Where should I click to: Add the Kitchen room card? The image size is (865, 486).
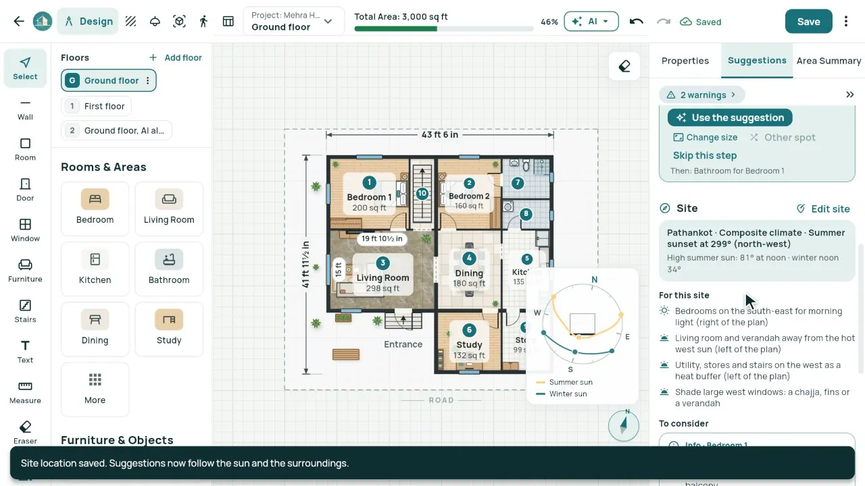tap(95, 269)
